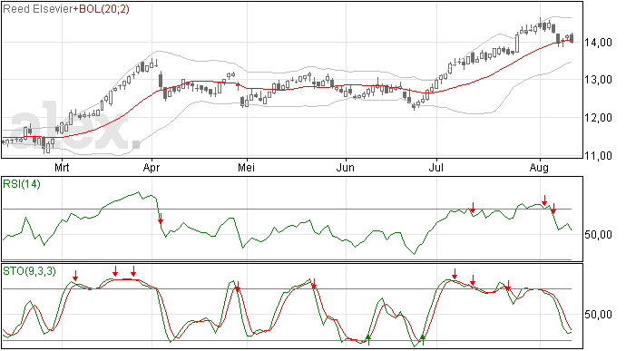Image resolution: width=626 pixels, height=351 pixels.
Task: Click the 'Jun' month label on axis
Action: pos(345,167)
